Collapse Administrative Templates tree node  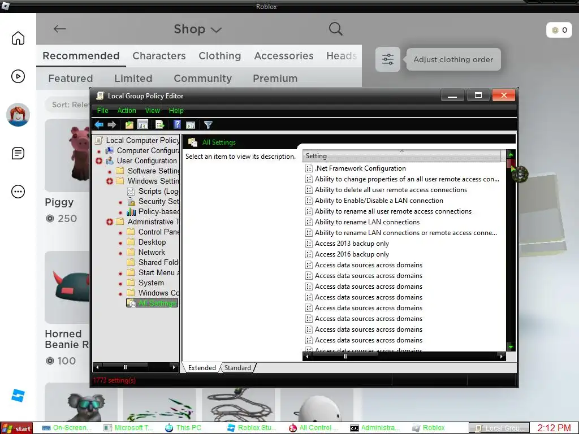pyautogui.click(x=109, y=222)
